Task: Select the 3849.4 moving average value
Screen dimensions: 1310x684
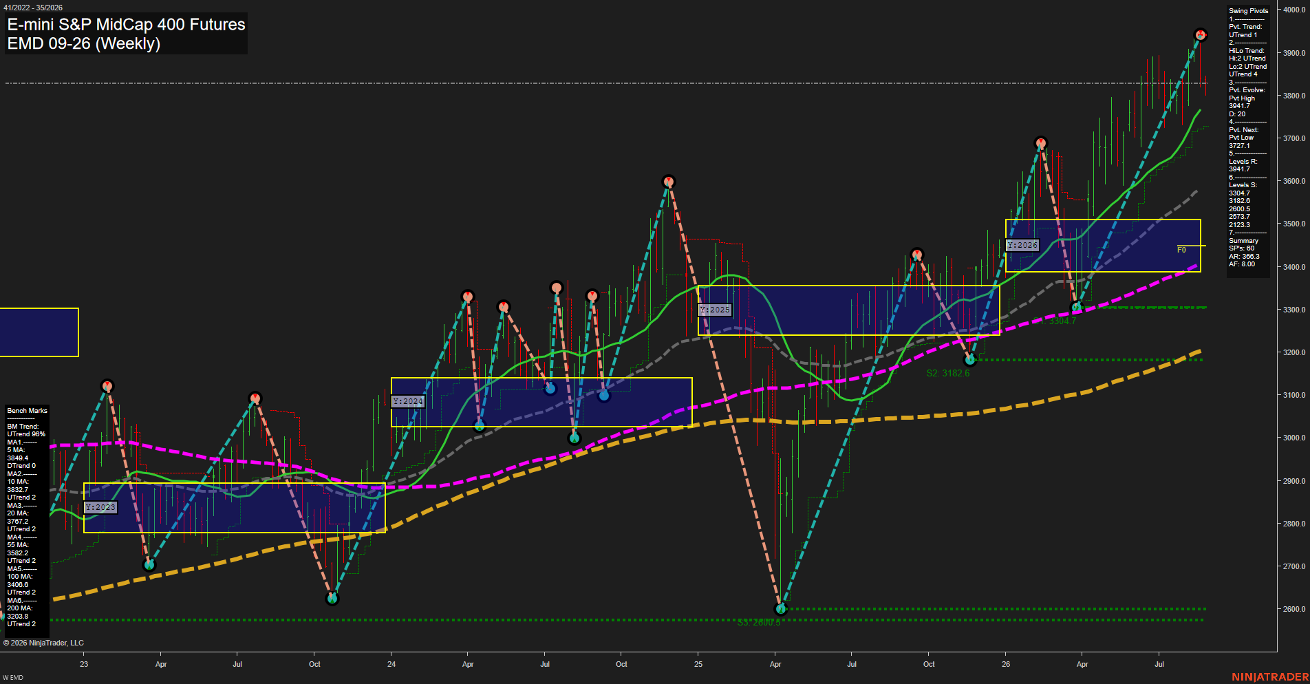Action: click(18, 458)
